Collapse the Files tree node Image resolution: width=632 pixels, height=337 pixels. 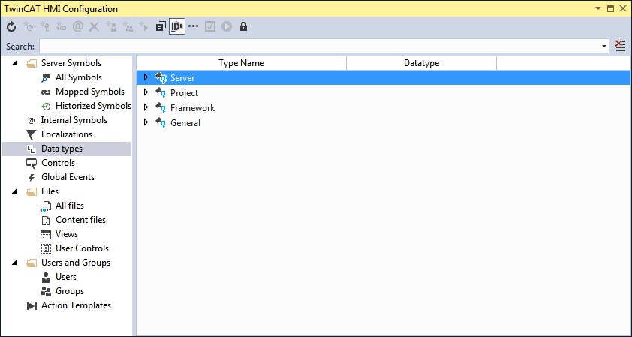15,191
